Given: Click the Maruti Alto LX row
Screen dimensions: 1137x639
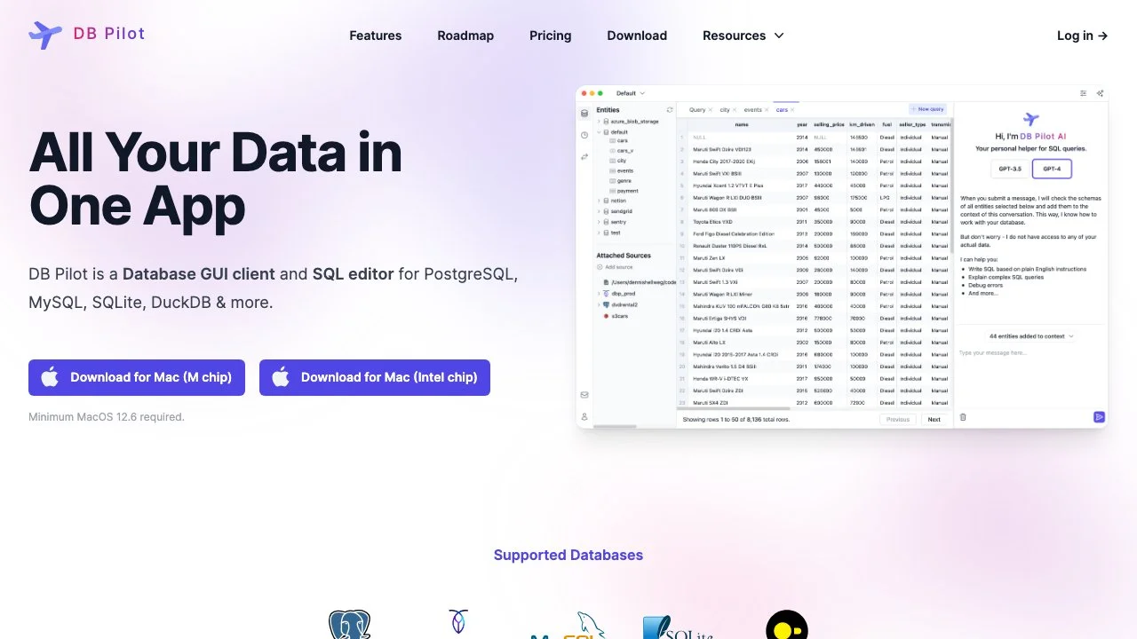Looking at the screenshot, I should click(815, 342).
